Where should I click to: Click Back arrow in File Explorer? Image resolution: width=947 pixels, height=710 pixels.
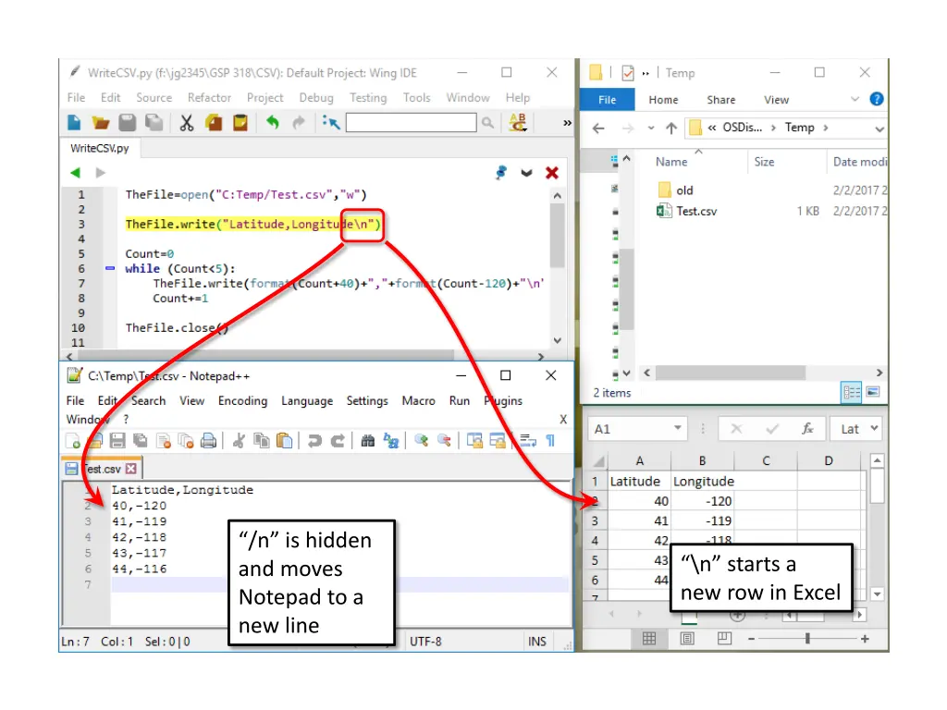point(598,128)
